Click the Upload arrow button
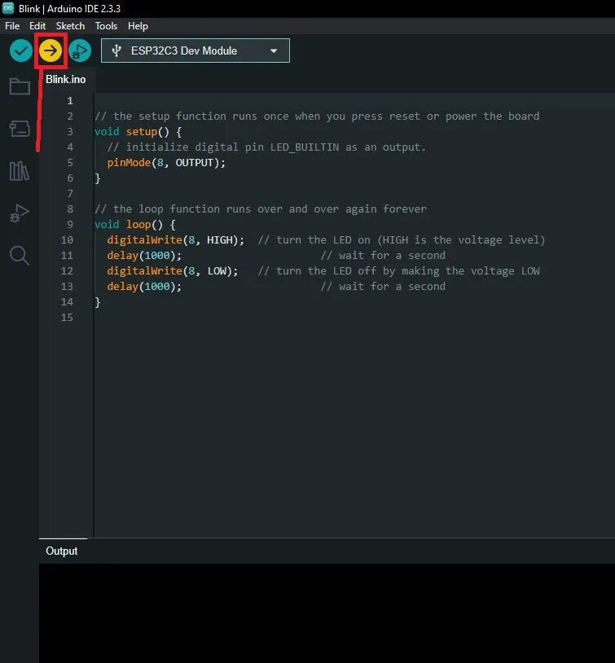 pyautogui.click(x=51, y=50)
